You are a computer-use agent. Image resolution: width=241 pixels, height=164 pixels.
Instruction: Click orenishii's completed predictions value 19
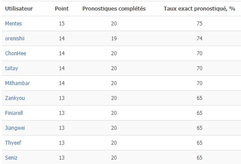[114, 39]
